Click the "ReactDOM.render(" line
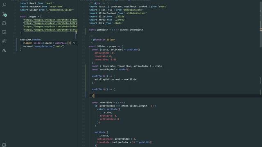 pyautogui.click(x=31, y=40)
